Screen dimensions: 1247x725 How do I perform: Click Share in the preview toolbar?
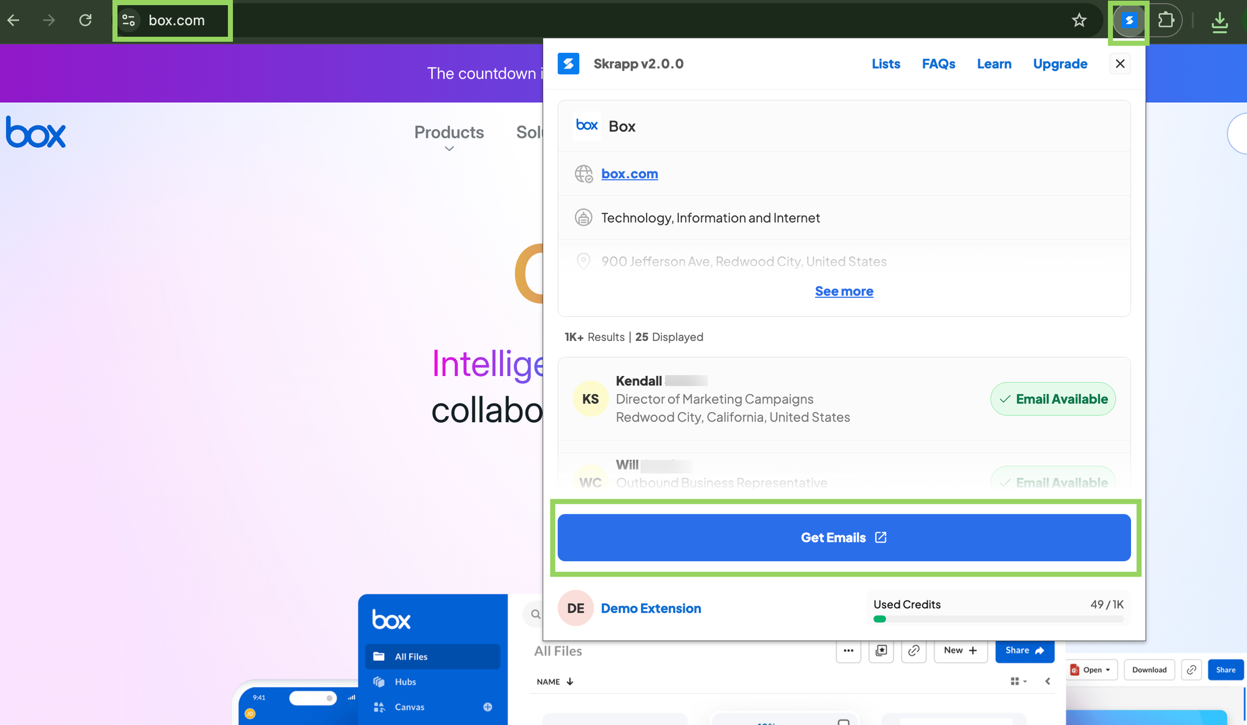[1225, 670]
